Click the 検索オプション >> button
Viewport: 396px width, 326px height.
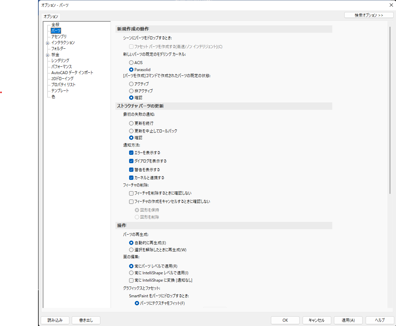pos(369,15)
